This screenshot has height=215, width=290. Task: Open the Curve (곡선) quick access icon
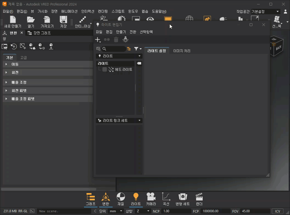[166, 199]
